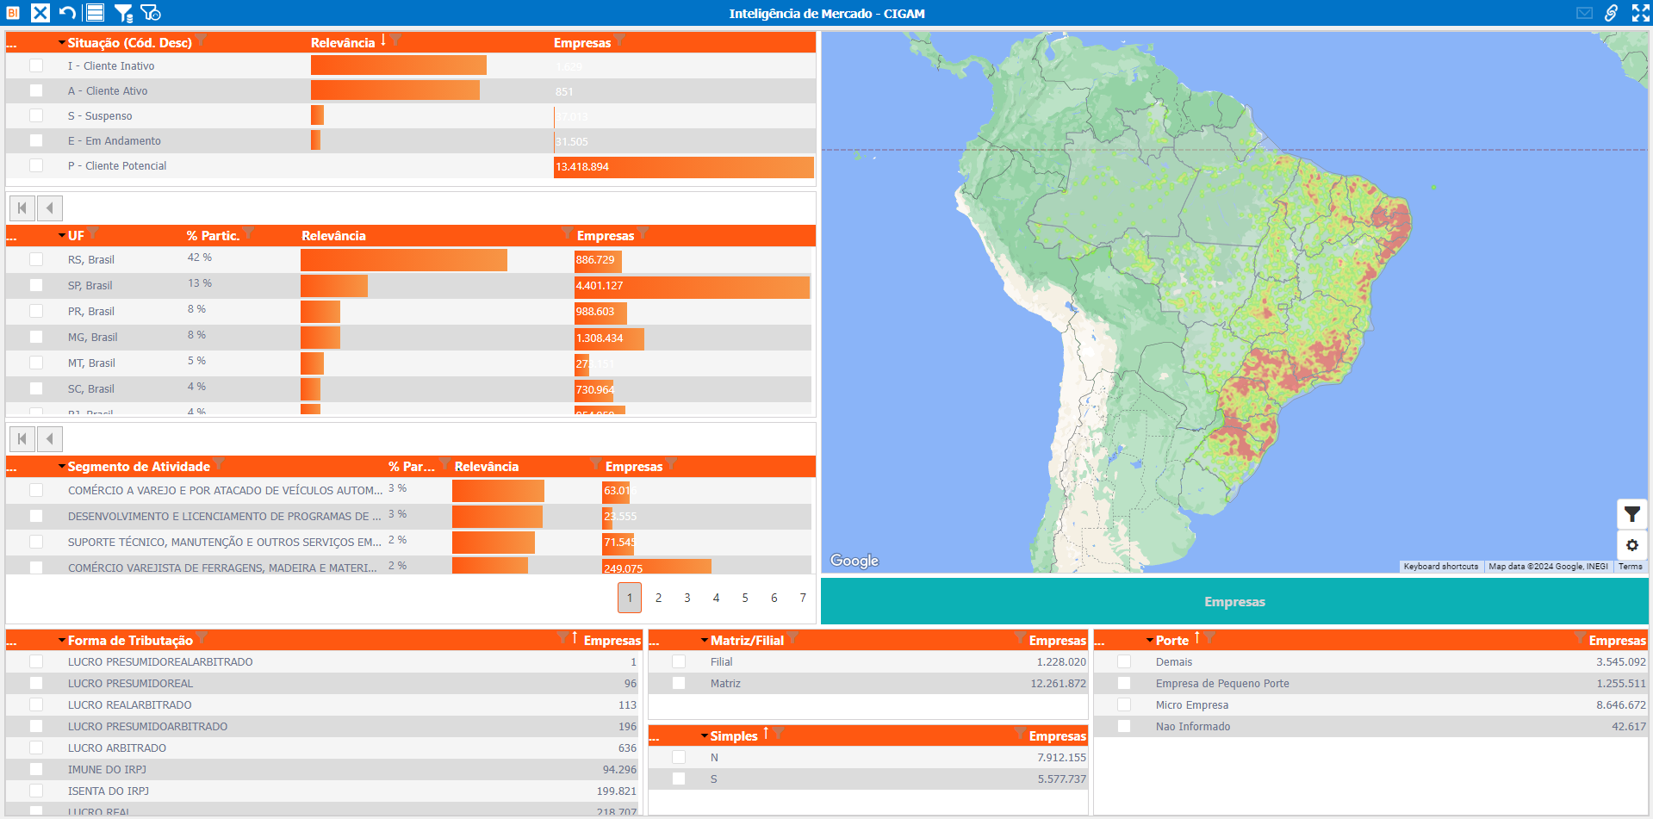Tick the checkbox for I - Cliente Inativo
The image size is (1653, 819).
36,65
